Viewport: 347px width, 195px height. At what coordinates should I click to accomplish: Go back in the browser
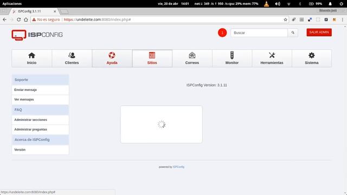pyautogui.click(x=5, y=19)
